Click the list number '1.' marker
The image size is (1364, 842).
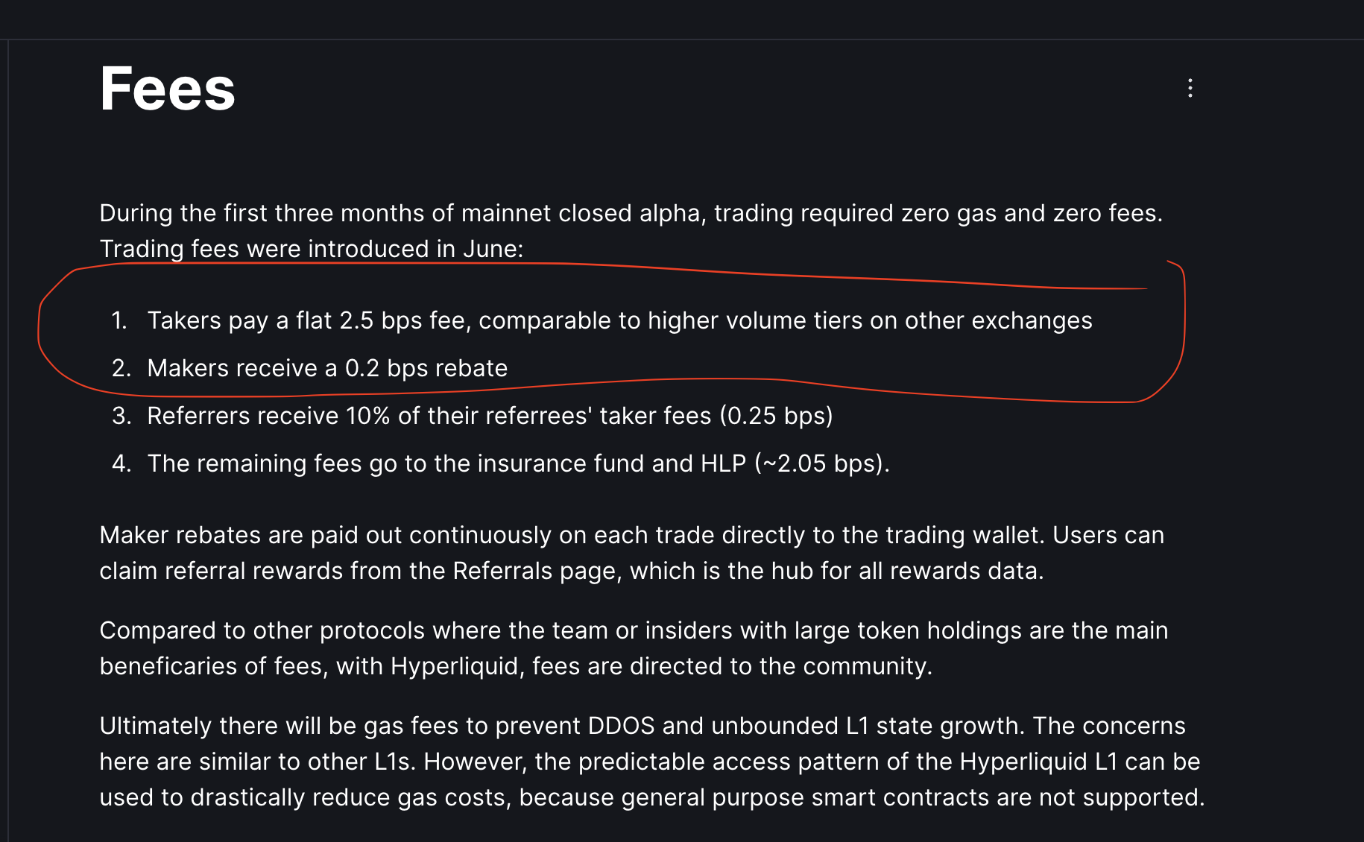[x=119, y=320]
